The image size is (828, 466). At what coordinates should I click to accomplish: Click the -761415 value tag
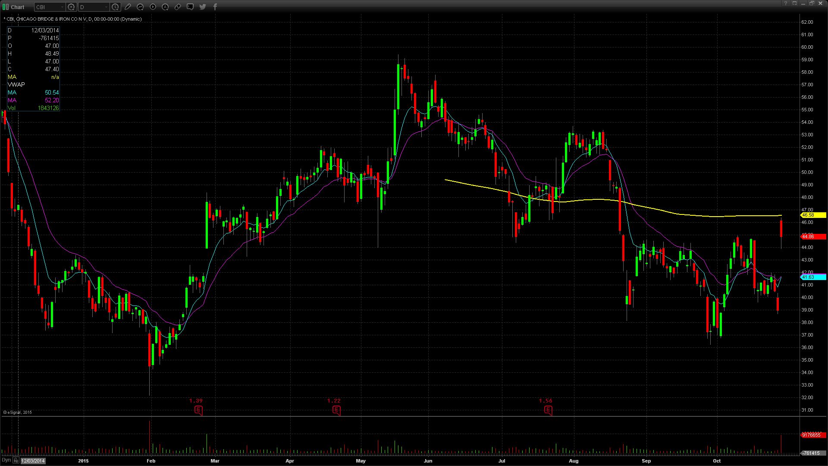(x=813, y=453)
